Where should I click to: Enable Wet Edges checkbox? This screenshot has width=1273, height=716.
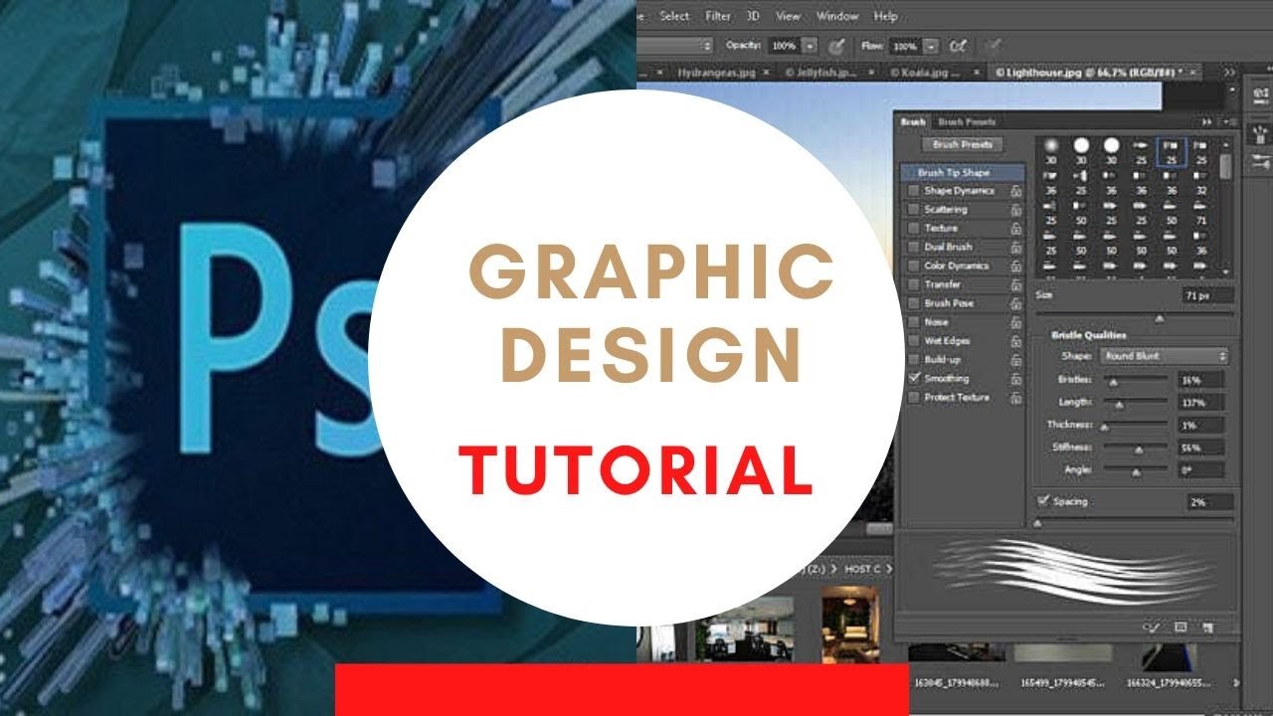tap(913, 341)
